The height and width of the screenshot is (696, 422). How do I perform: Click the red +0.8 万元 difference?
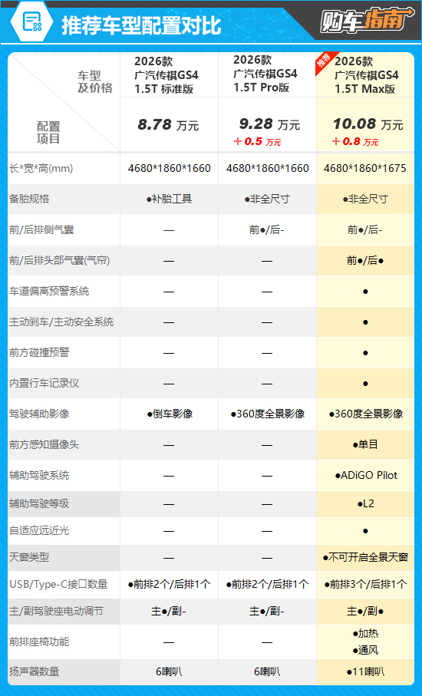click(355, 142)
